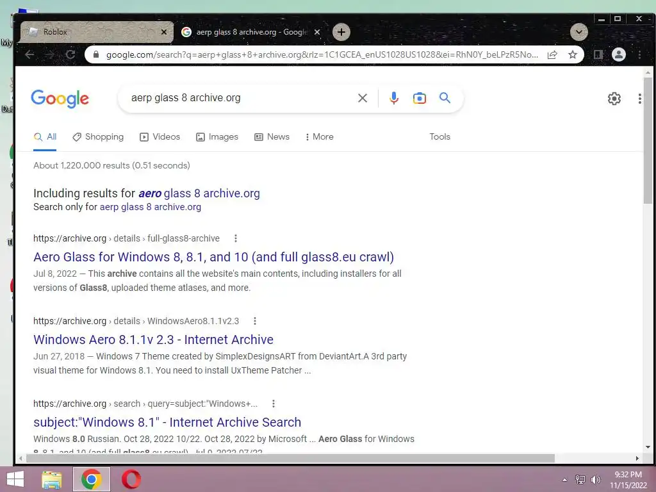
Task: Click 'About 1,220,000 results' text
Action: [x=81, y=166]
